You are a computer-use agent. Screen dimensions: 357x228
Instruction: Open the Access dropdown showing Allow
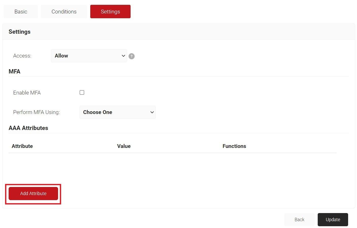pyautogui.click(x=89, y=56)
